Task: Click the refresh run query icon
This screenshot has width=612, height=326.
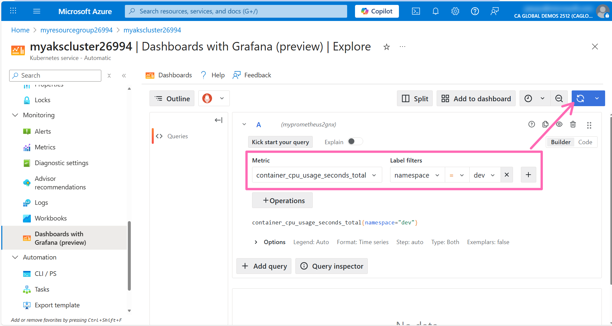Action: coord(580,99)
